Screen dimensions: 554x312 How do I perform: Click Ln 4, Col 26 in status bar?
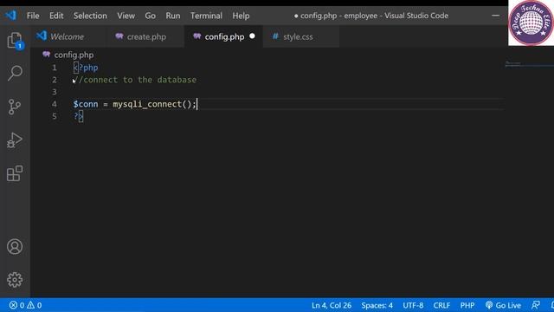(332, 305)
